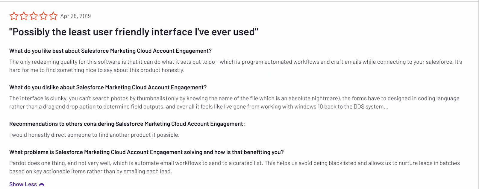
Task: Open the "Possibly the least user friendly" review title
Action: 134,32
